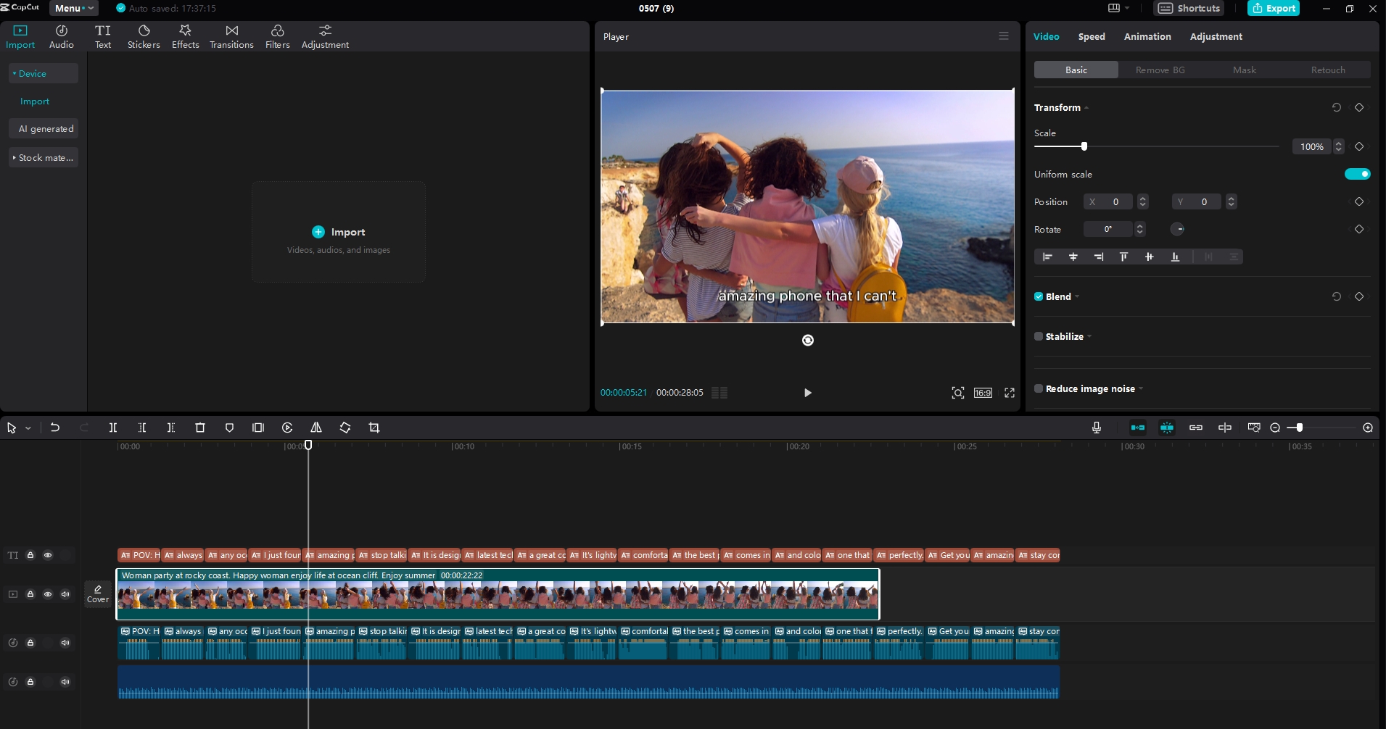Click the microphone record voiceover icon

point(1097,428)
